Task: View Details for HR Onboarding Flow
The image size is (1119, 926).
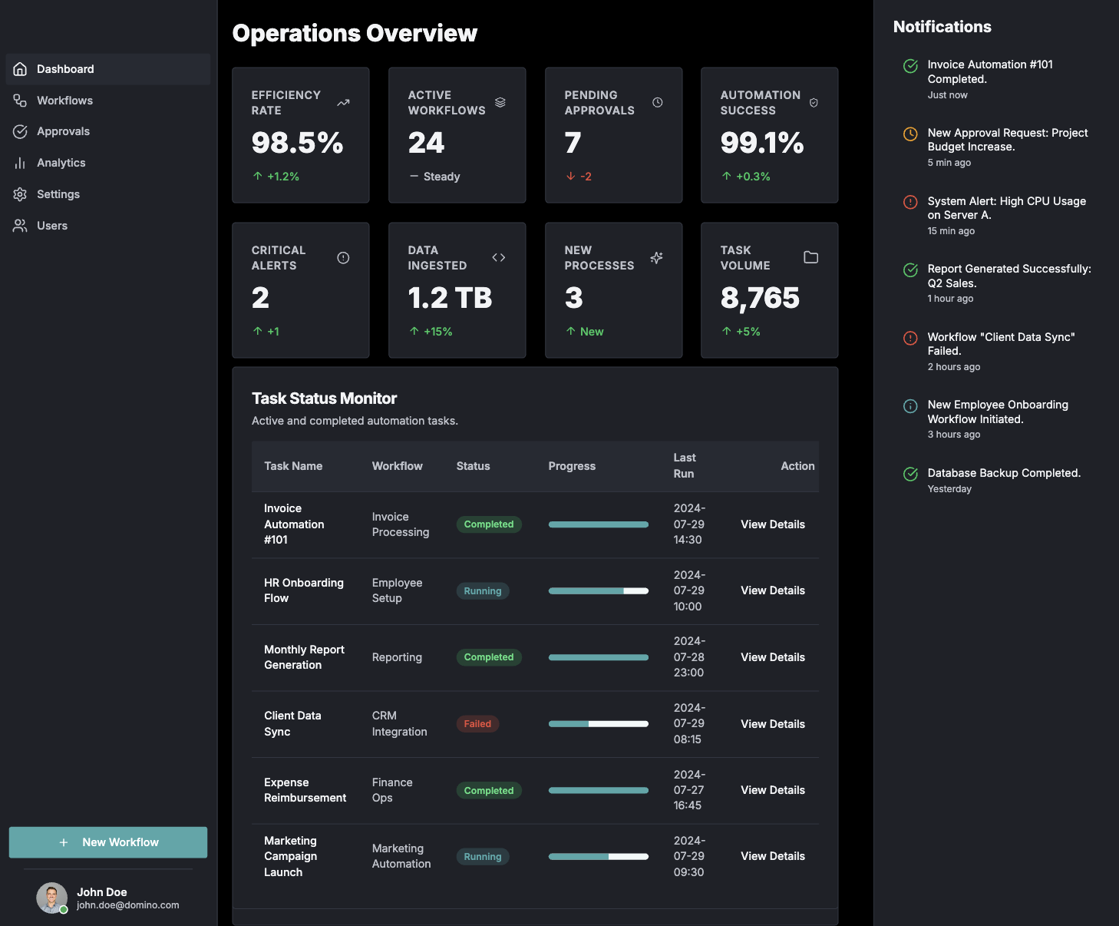Action: [x=772, y=590]
